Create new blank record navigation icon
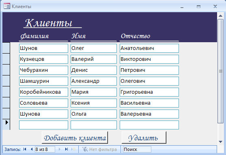The height and width of the screenshot is (155, 226). point(73,149)
